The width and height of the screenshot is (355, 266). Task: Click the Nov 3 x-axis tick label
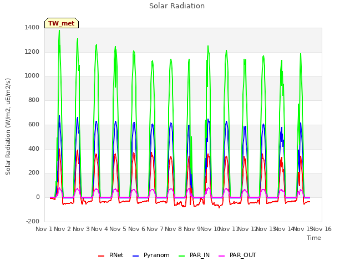click(82, 229)
